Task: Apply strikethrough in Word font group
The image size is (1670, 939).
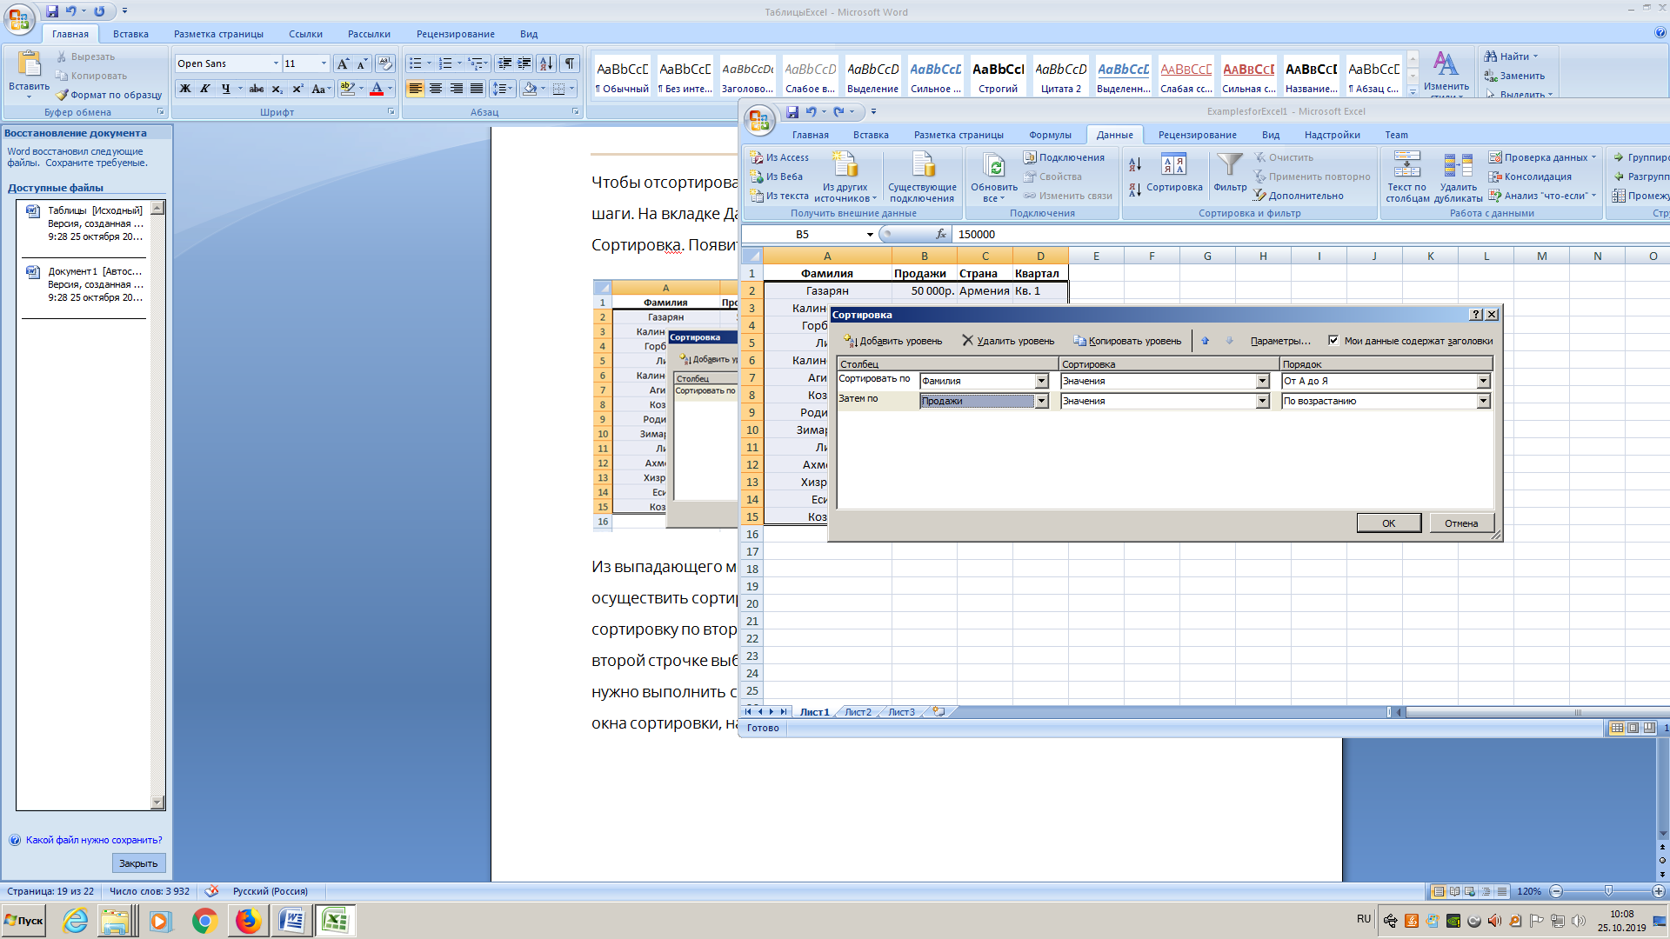Action: tap(257, 89)
